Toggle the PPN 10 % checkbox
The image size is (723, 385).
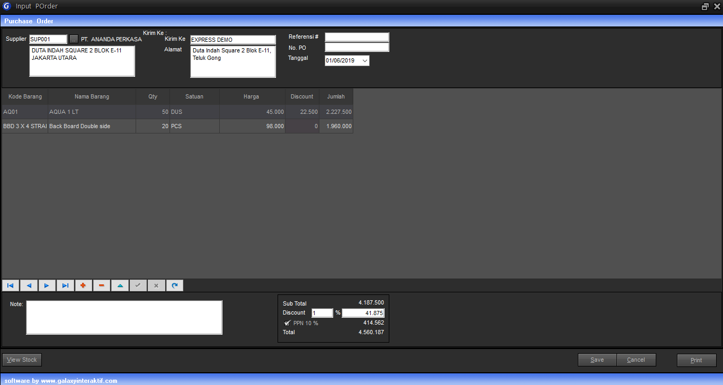288,323
